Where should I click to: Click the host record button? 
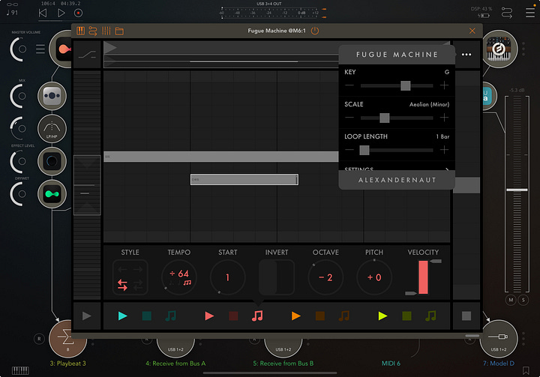point(78,13)
